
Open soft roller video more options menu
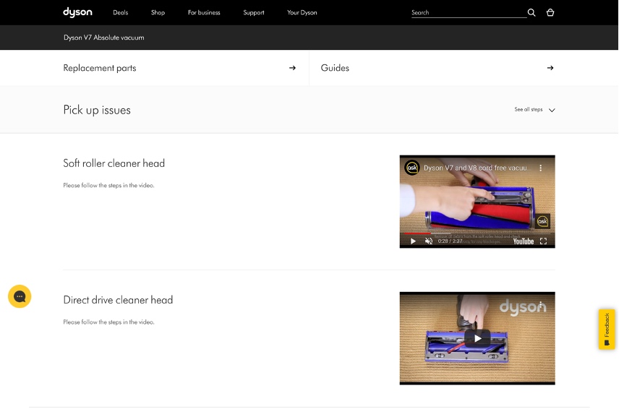point(540,168)
